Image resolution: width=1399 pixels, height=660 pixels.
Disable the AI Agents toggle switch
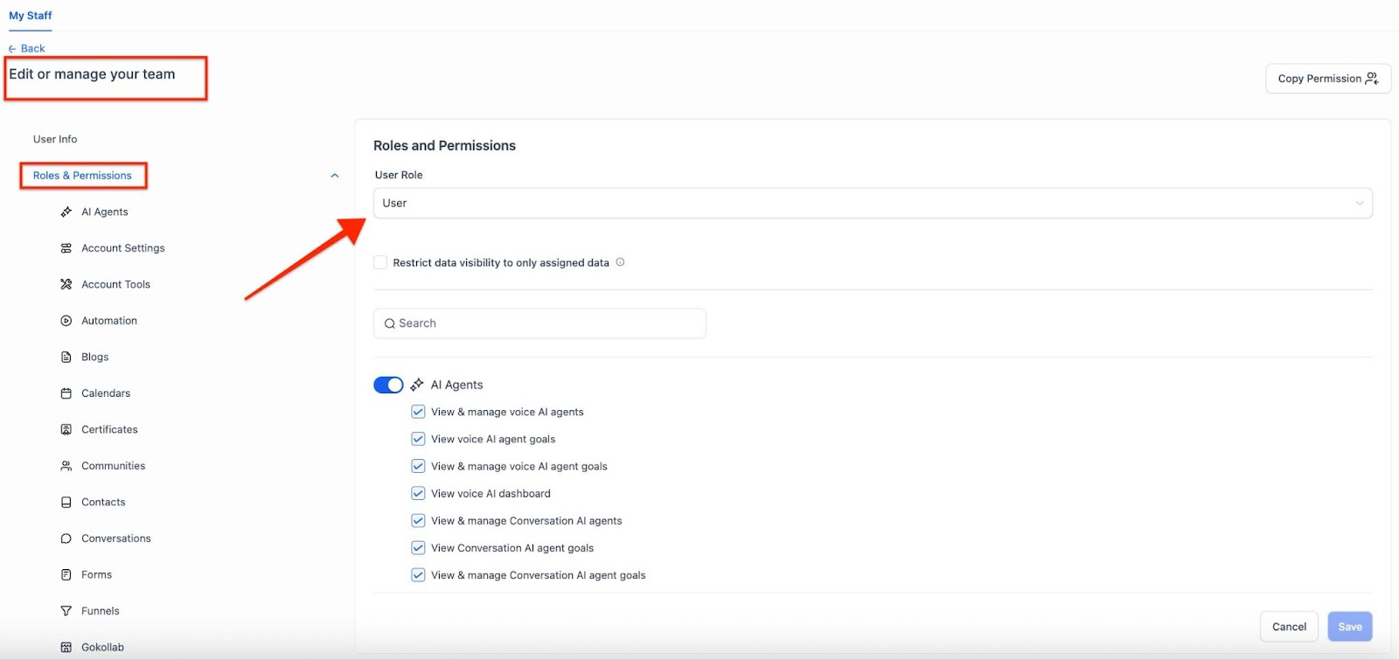388,385
